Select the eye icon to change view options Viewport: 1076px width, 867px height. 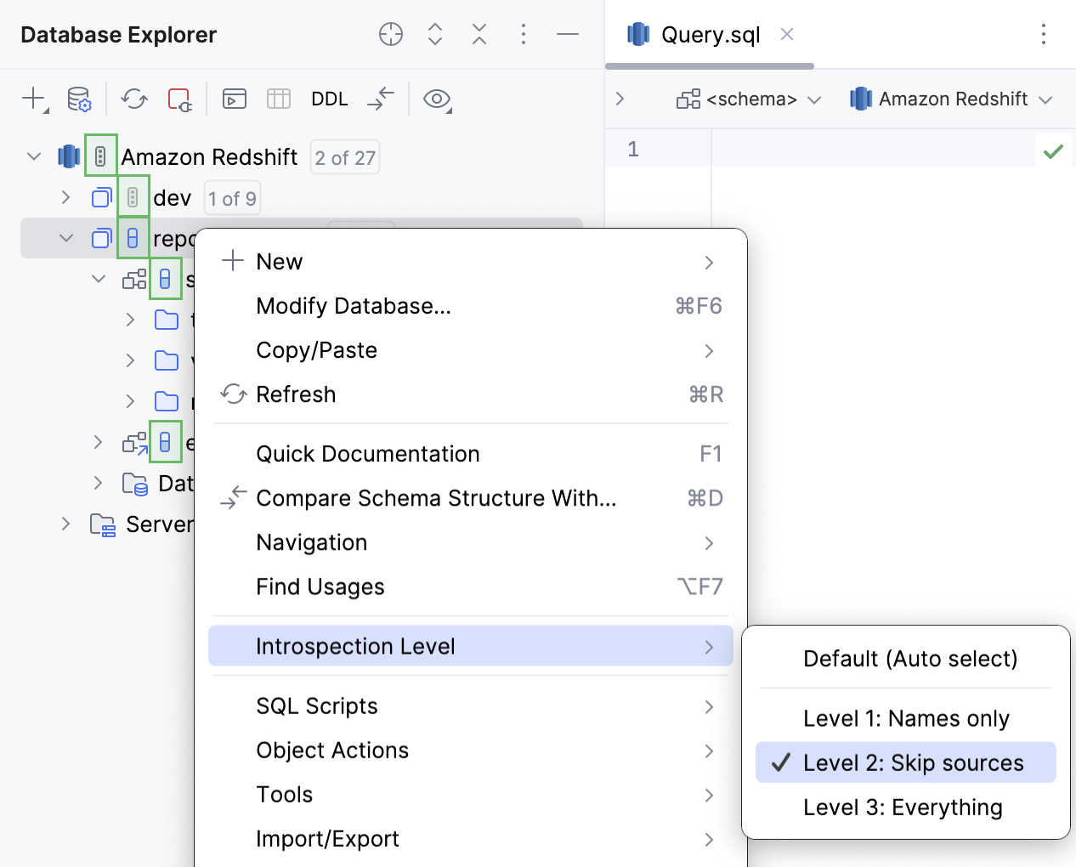[x=437, y=99]
